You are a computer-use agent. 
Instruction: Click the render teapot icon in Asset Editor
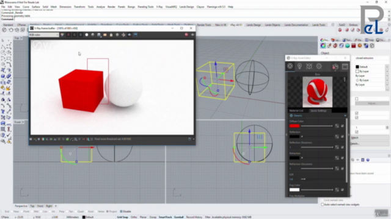(335, 66)
